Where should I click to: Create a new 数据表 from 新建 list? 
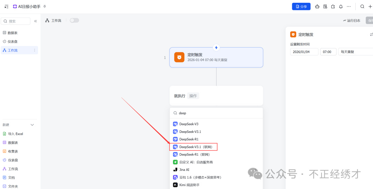(10, 143)
